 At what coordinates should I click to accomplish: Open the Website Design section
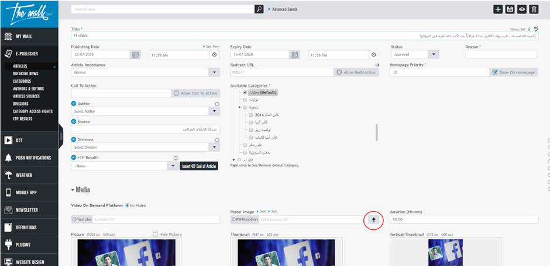29,261
